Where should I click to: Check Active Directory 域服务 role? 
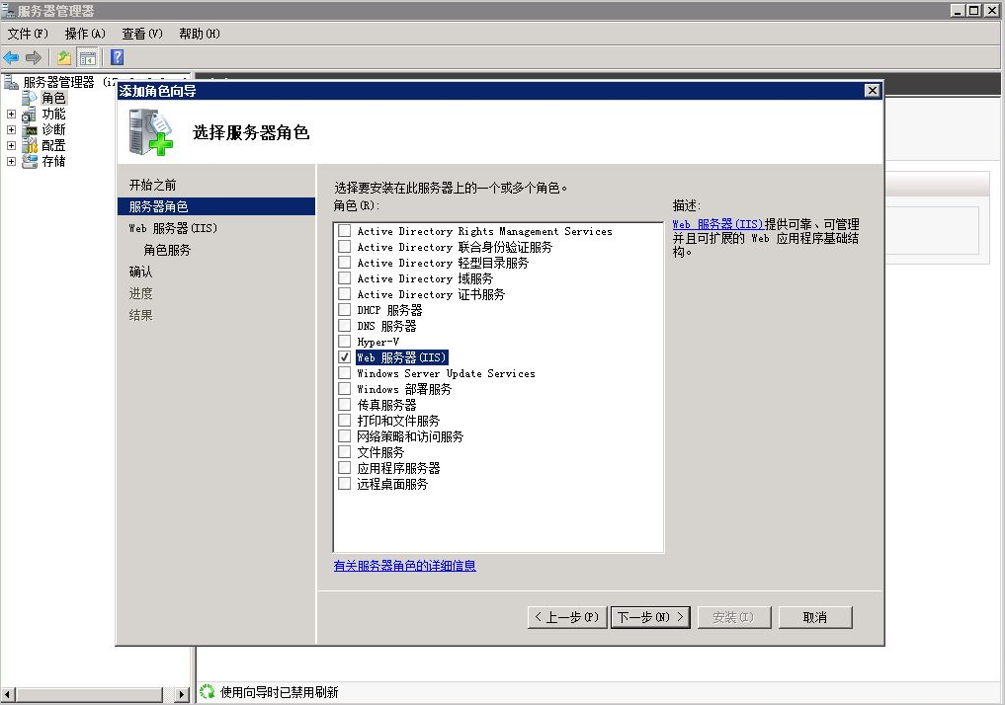click(x=345, y=277)
